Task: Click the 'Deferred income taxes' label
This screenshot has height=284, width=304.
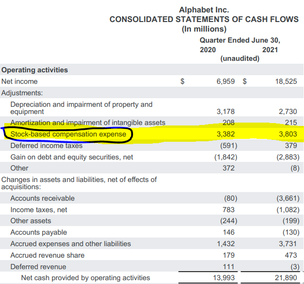Action: [46, 146]
